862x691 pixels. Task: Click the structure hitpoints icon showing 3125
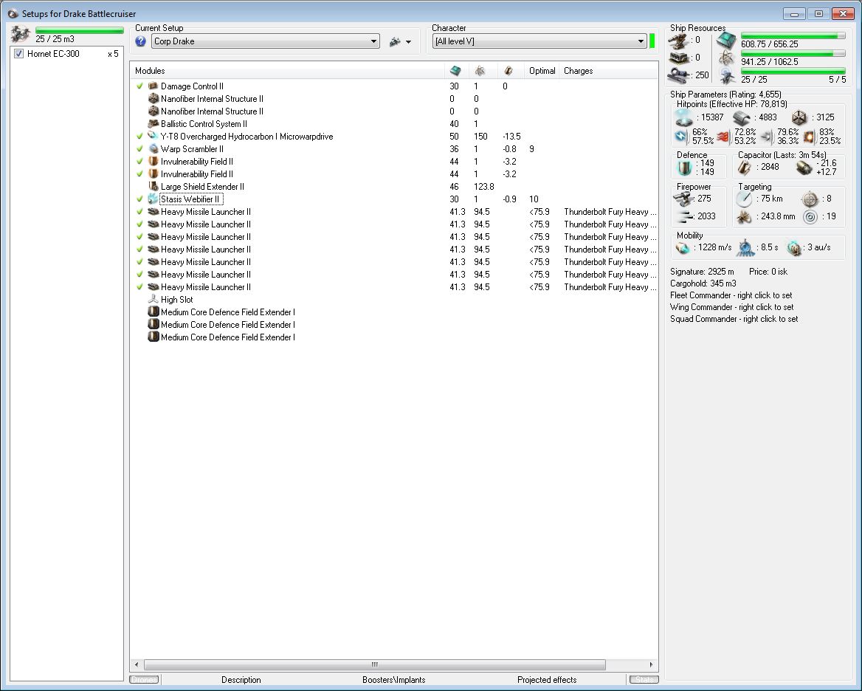click(799, 117)
